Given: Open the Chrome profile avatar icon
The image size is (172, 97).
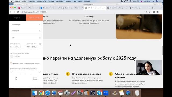Looking at the screenshot, I should pyautogui.click(x=157, y=12).
